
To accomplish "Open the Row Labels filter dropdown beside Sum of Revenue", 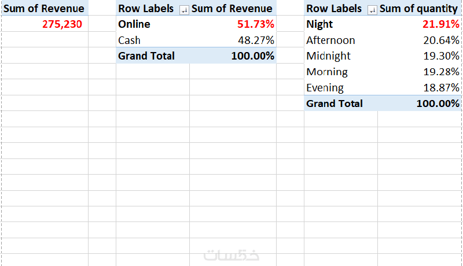I will [185, 9].
